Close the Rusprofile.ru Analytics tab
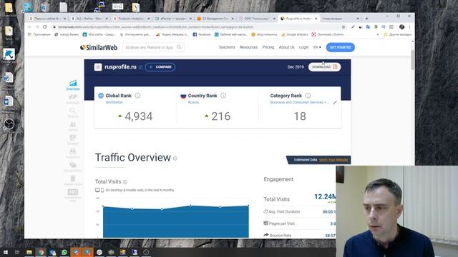Image resolution: width=458 pixels, height=257 pixels. (316, 19)
